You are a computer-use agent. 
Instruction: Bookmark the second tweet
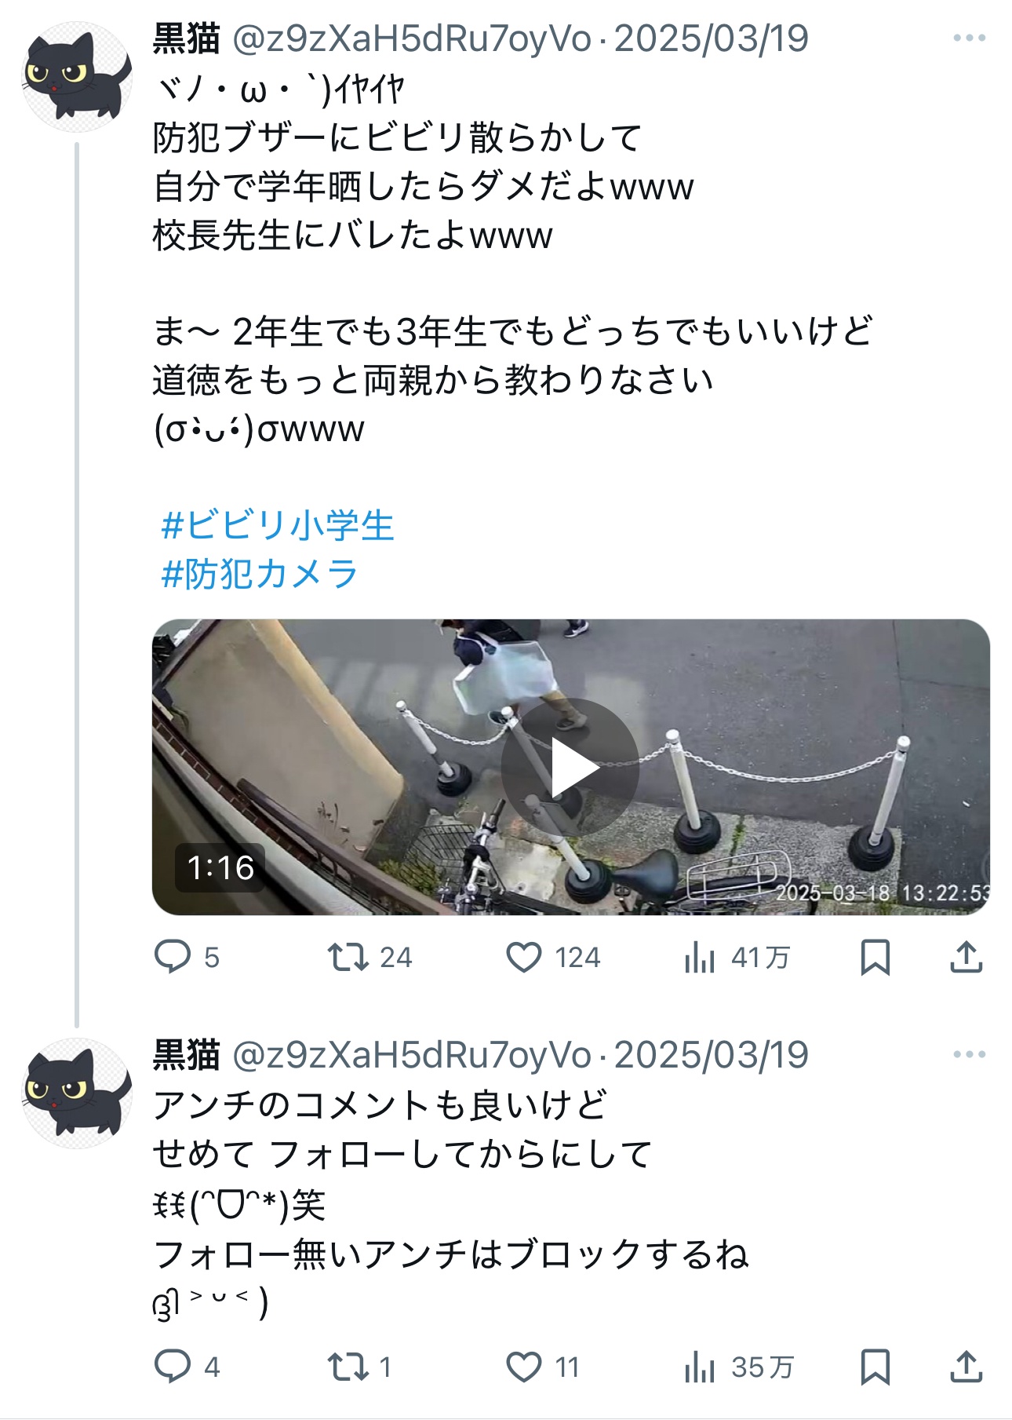tap(875, 1367)
